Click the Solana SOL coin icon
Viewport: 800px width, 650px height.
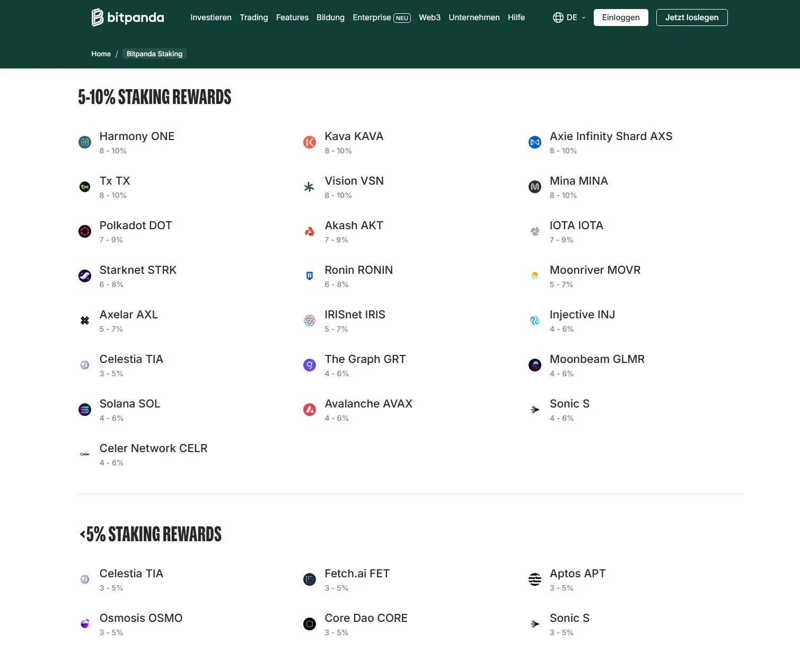[85, 410]
